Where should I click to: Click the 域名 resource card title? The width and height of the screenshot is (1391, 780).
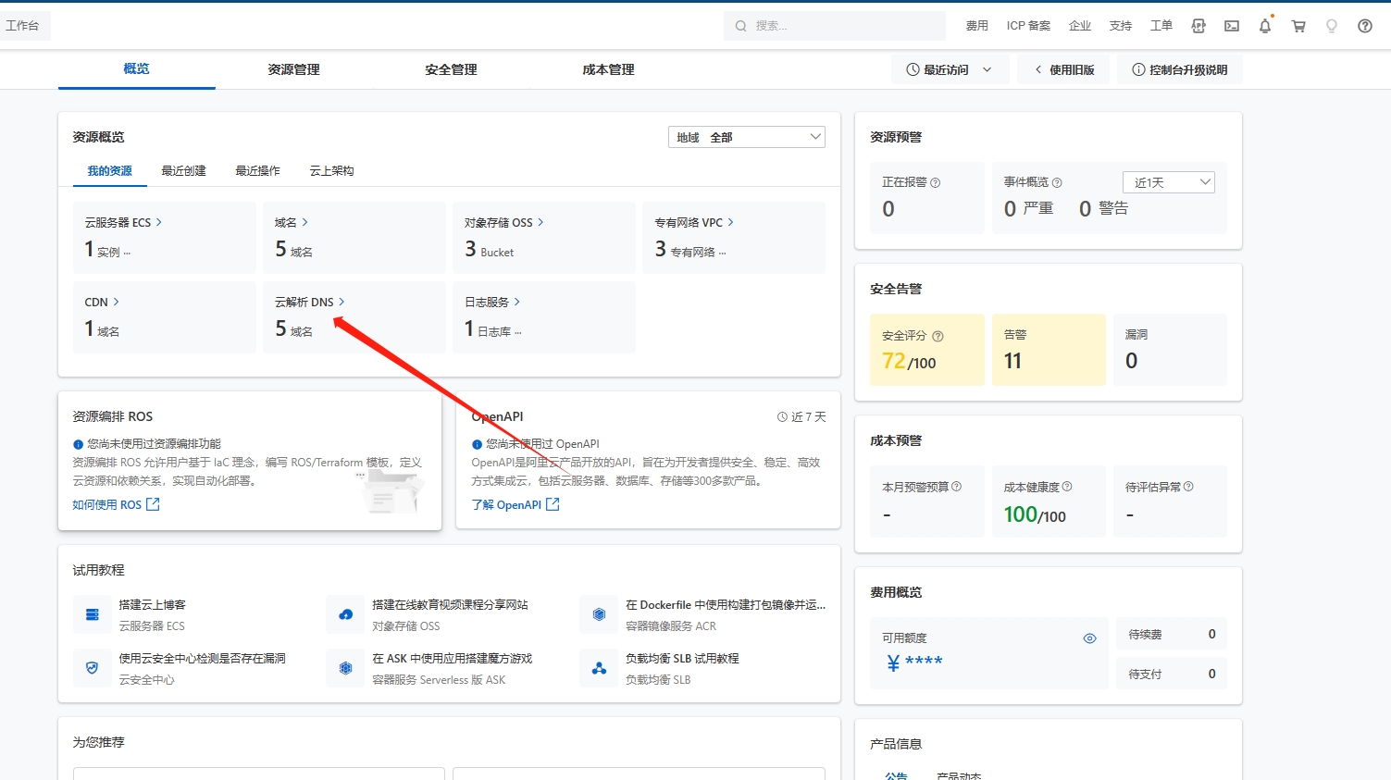(x=286, y=222)
